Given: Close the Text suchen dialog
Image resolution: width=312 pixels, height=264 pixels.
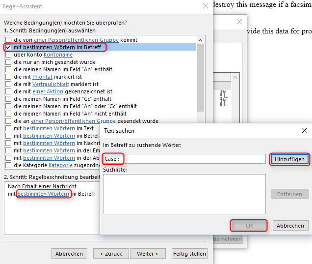Looking at the screenshot, I should (305, 130).
